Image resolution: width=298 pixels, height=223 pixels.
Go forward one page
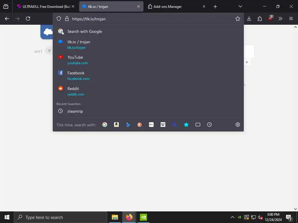point(17,19)
